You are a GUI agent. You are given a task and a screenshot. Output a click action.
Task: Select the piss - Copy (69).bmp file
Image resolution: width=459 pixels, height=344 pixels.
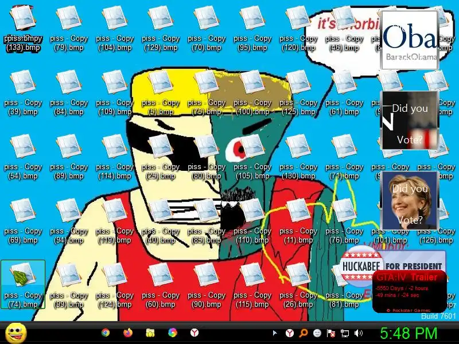(x=23, y=222)
